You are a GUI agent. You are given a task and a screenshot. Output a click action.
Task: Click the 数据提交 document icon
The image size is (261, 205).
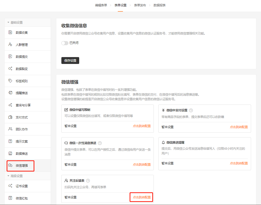(x=10, y=57)
